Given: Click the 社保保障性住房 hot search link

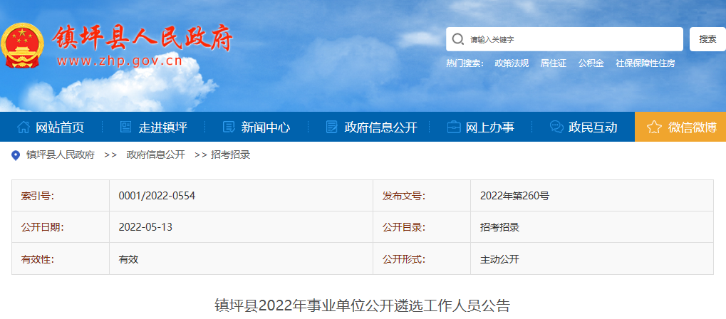Looking at the screenshot, I should [645, 63].
